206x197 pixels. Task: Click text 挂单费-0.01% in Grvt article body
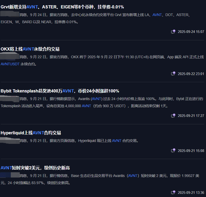(x=66, y=22)
